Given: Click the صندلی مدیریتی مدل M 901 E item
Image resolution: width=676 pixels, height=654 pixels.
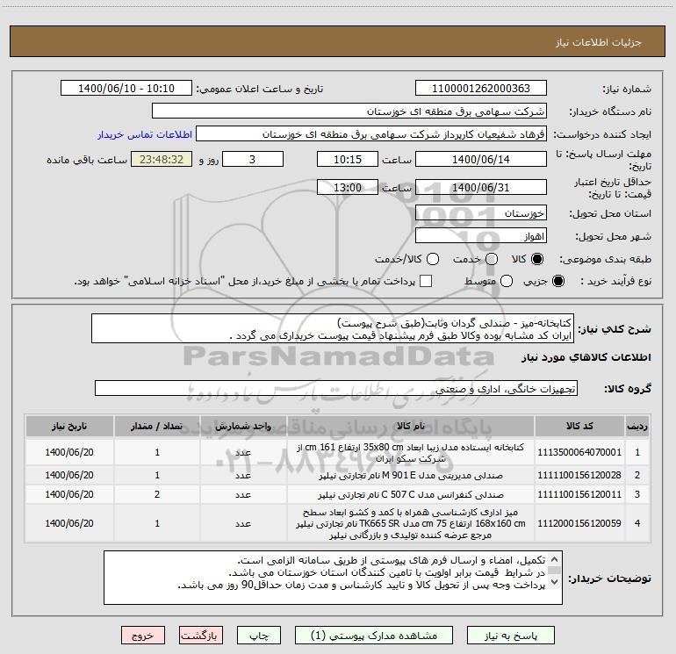Looking at the screenshot, I should (x=411, y=476).
